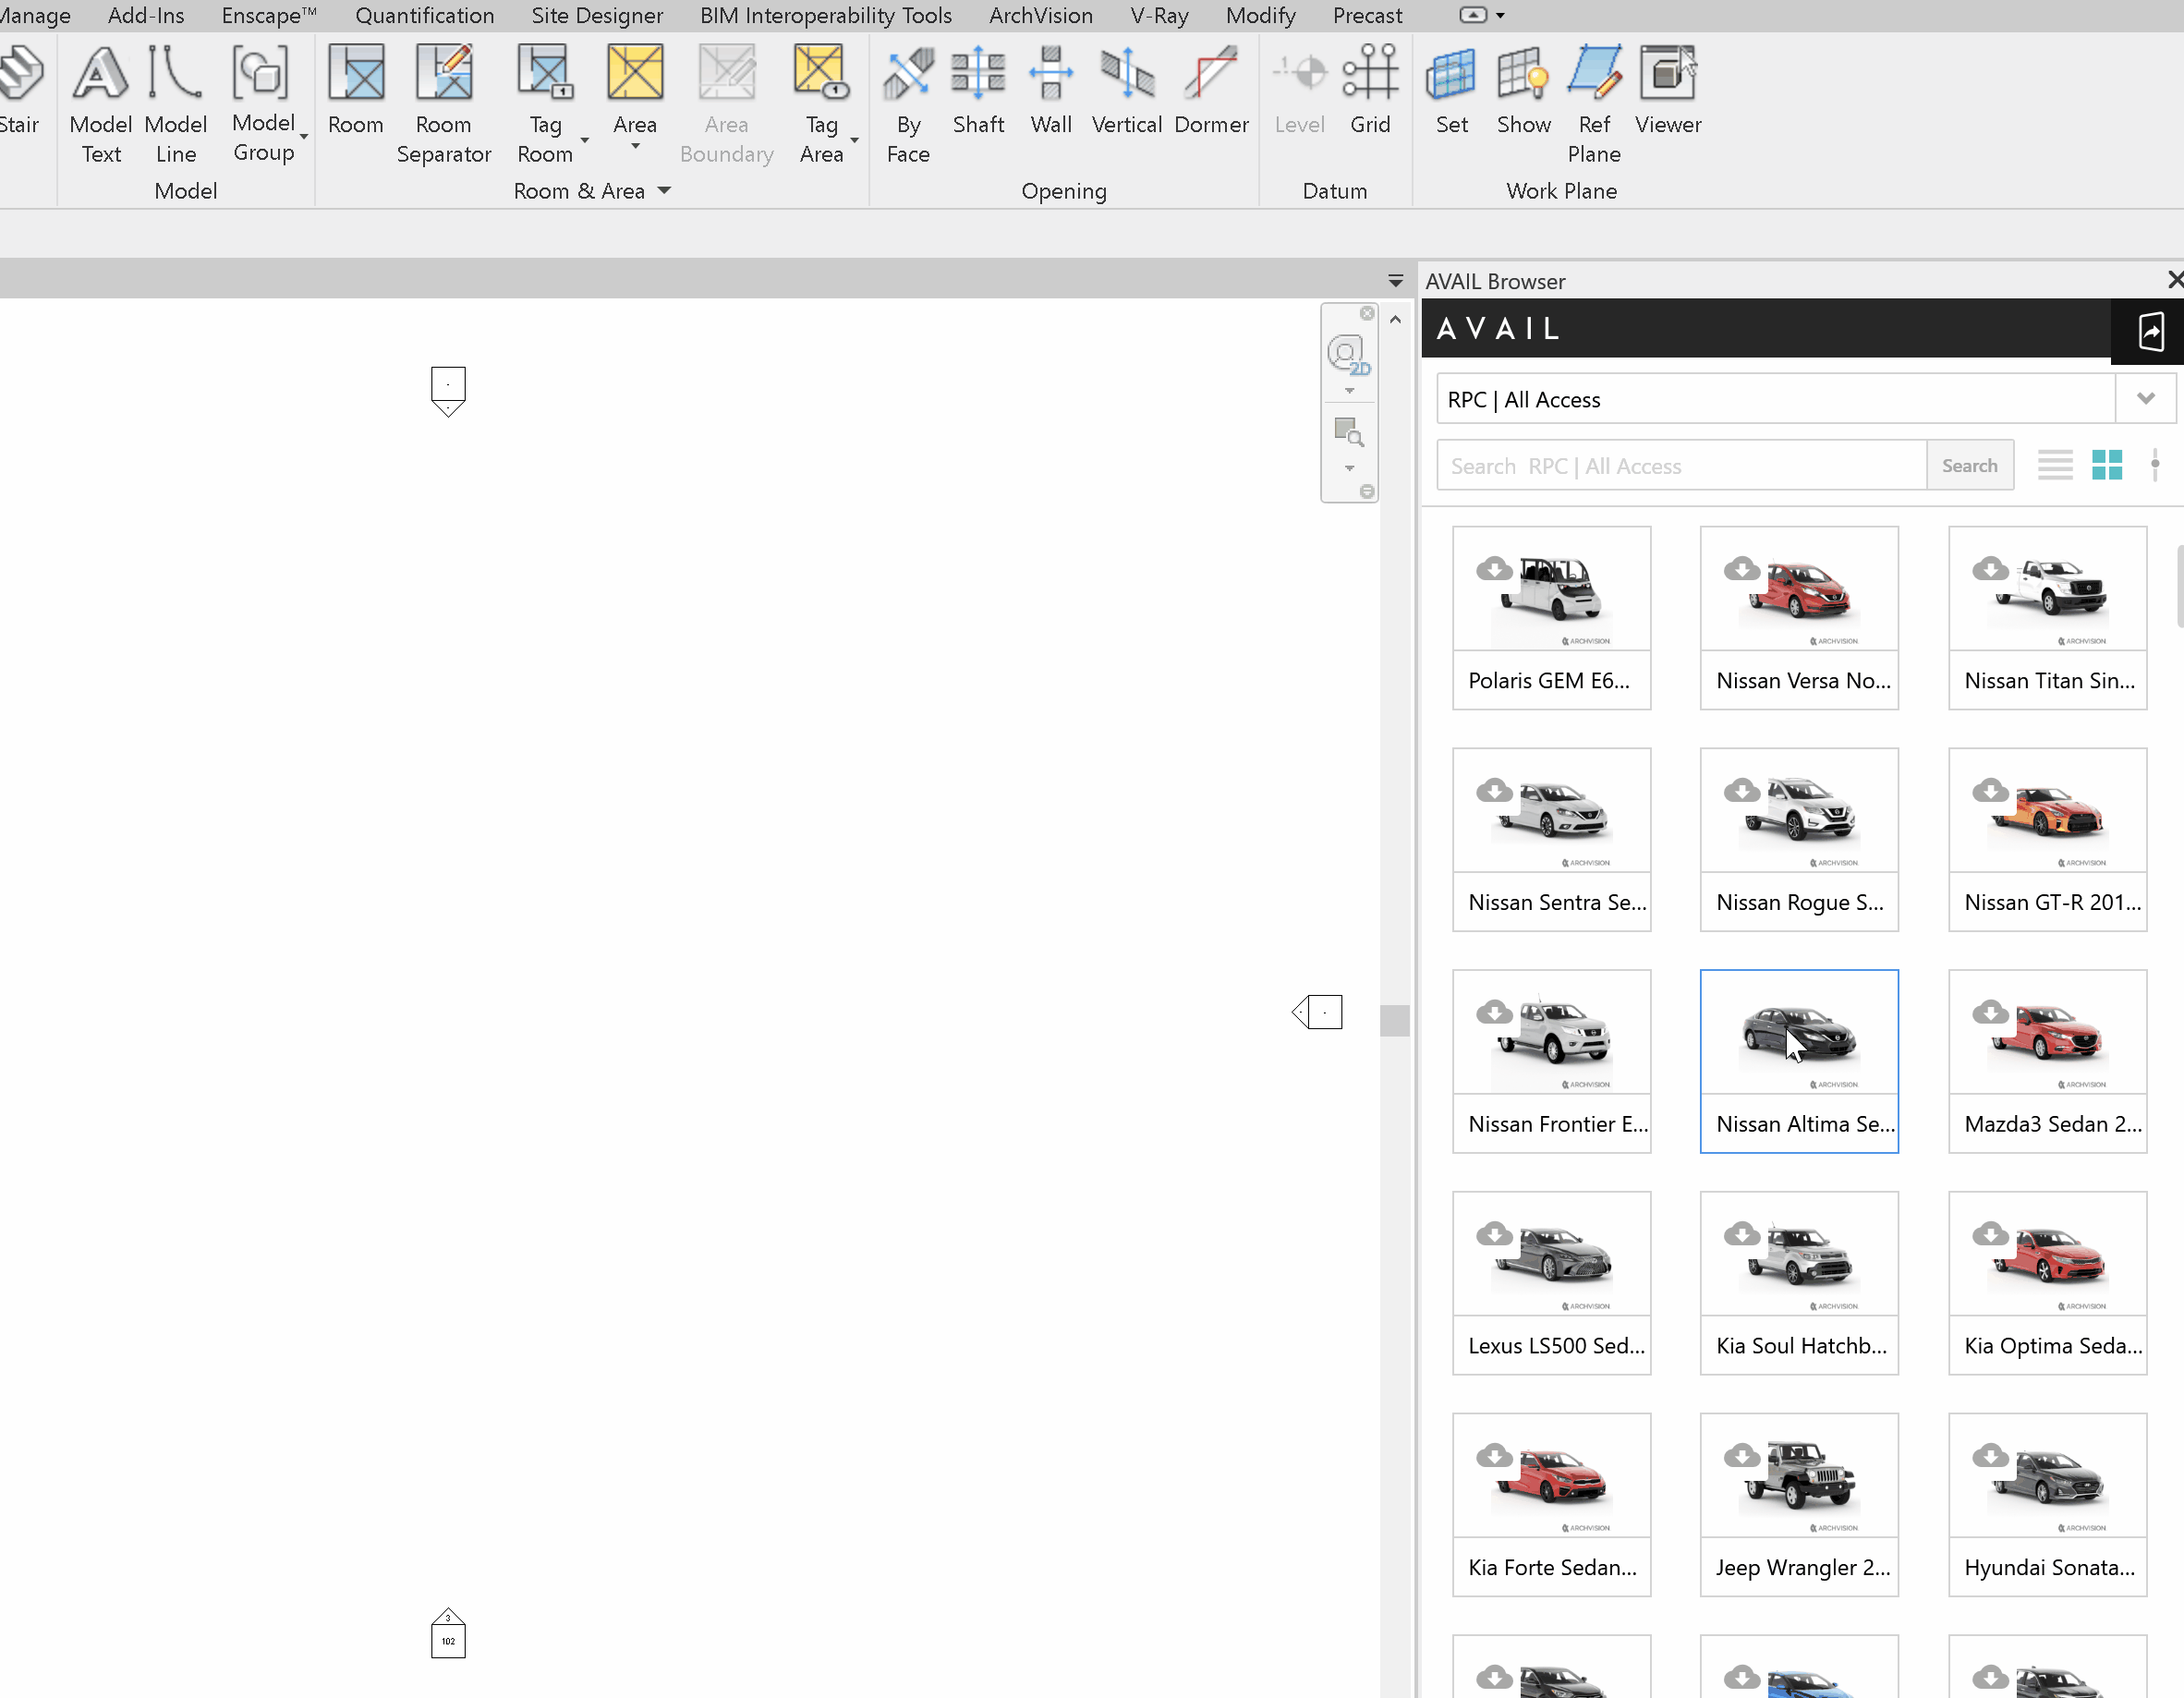This screenshot has width=2184, height=1698.
Task: Click the elevation marker labeled 102
Action: tap(448, 1634)
